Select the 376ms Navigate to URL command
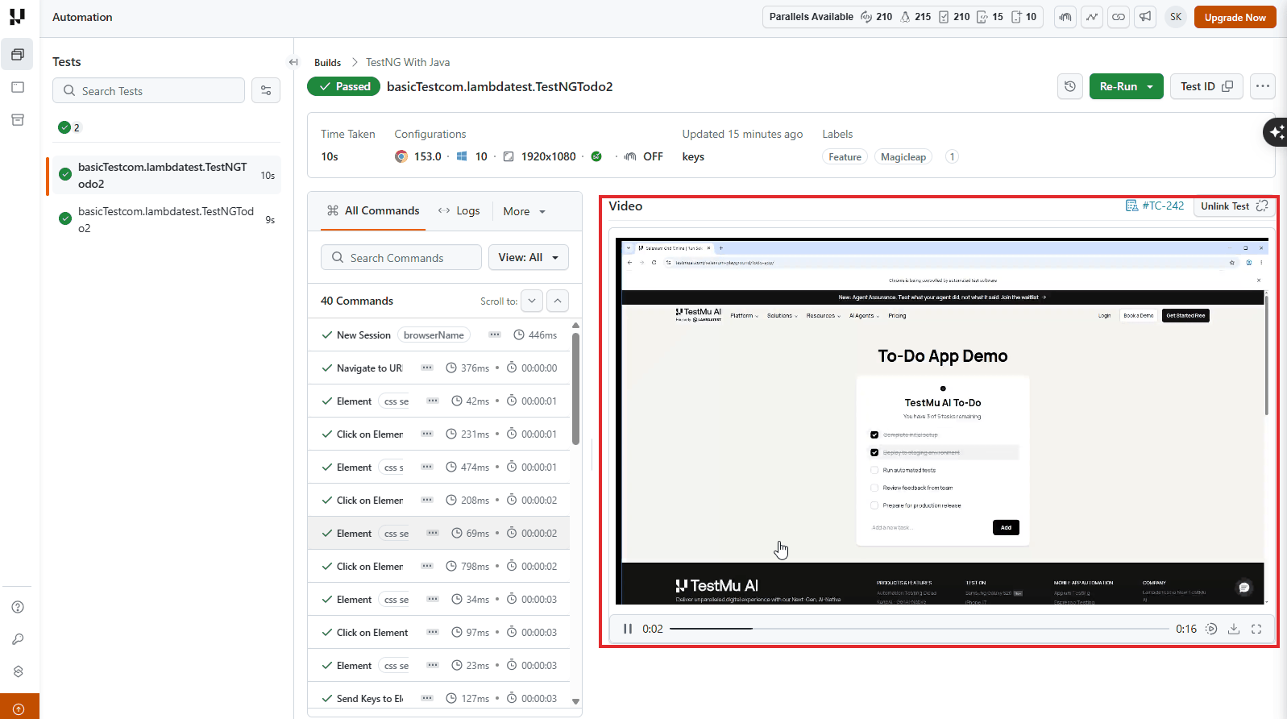The height and width of the screenshot is (719, 1287). pos(438,368)
